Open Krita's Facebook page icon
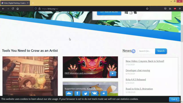Viewport: 183px width, 103px height. (77, 93)
